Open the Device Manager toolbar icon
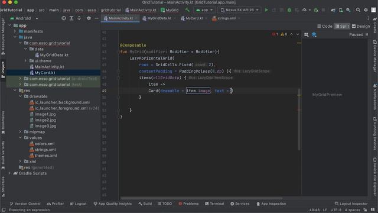This screenshot has width=378, height=213. (341, 10)
